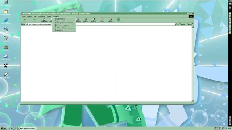Image resolution: width=232 pixels, height=130 pixels.
Task: Click the Журнал history toolbar button
Action: coord(94,20)
